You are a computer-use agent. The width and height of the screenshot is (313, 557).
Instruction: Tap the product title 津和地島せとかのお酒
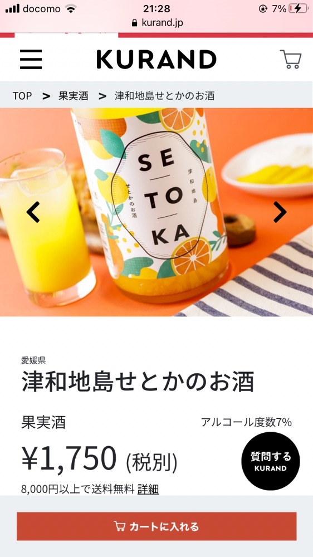click(138, 382)
